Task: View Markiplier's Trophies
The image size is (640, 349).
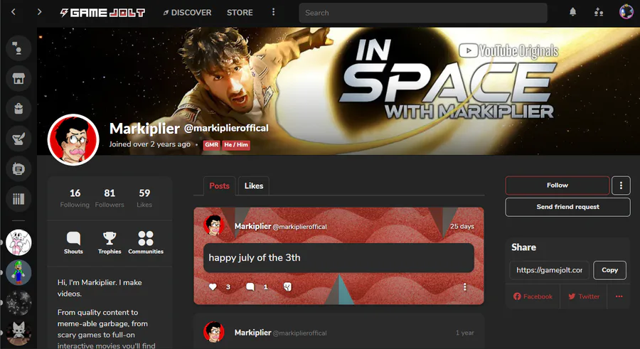Action: [x=110, y=242]
